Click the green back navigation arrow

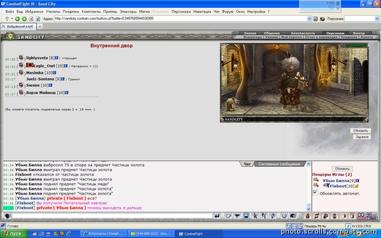tap(17, 18)
